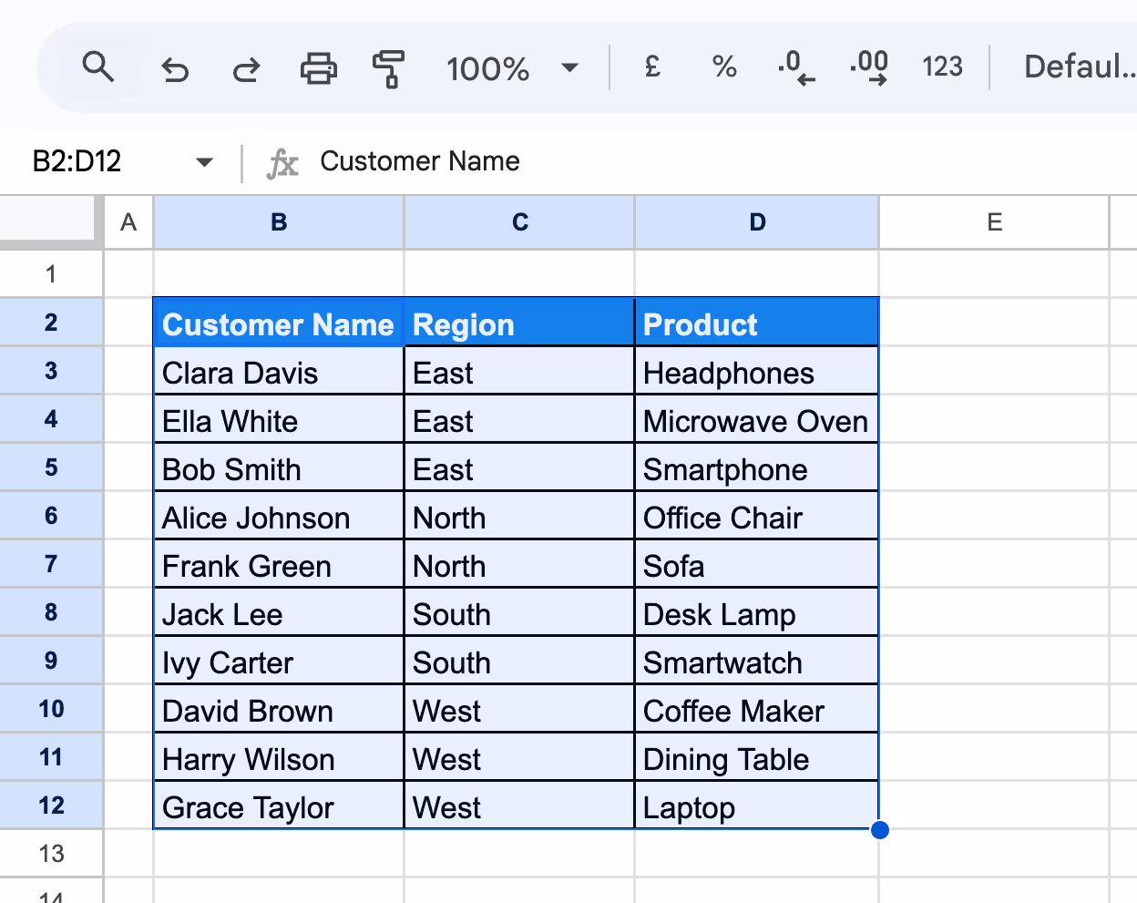Increase decimal places on selection
Screen dimensions: 1137x903
point(866,67)
